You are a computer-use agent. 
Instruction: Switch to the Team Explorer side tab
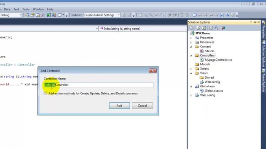pyautogui.click(x=264, y=80)
